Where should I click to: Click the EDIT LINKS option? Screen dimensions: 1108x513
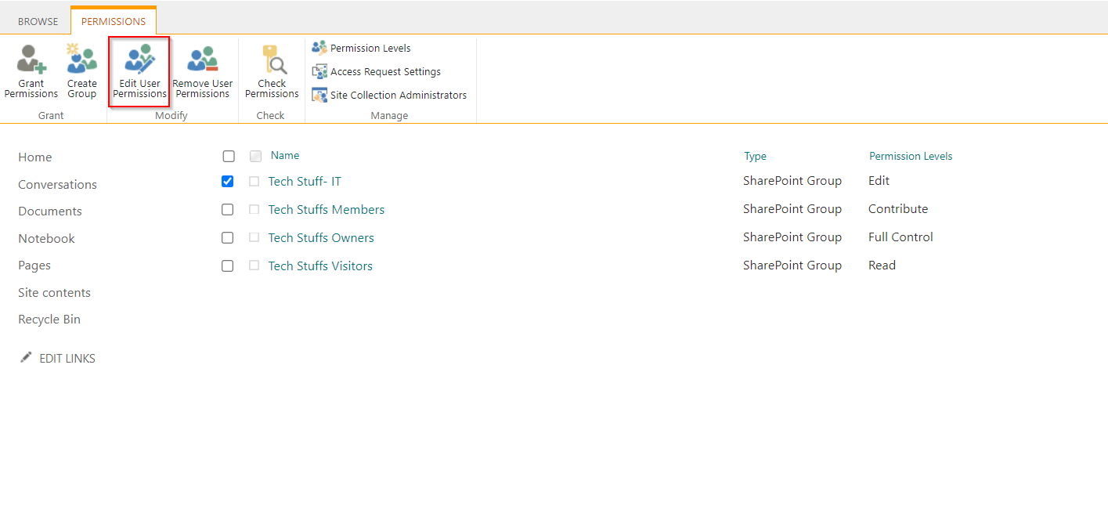[67, 358]
